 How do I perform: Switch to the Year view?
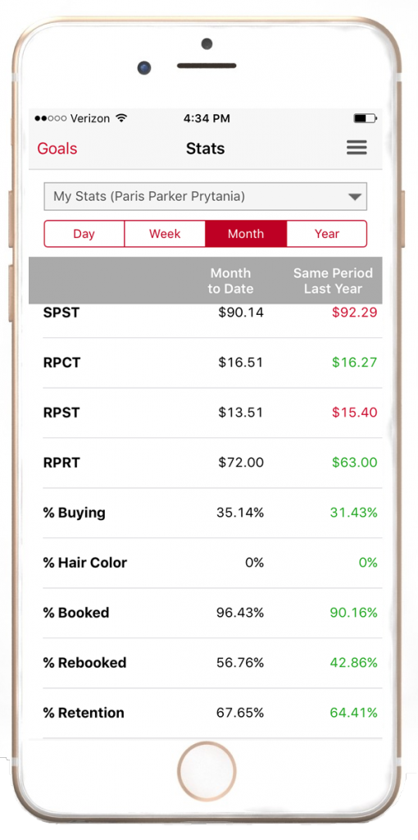click(327, 234)
